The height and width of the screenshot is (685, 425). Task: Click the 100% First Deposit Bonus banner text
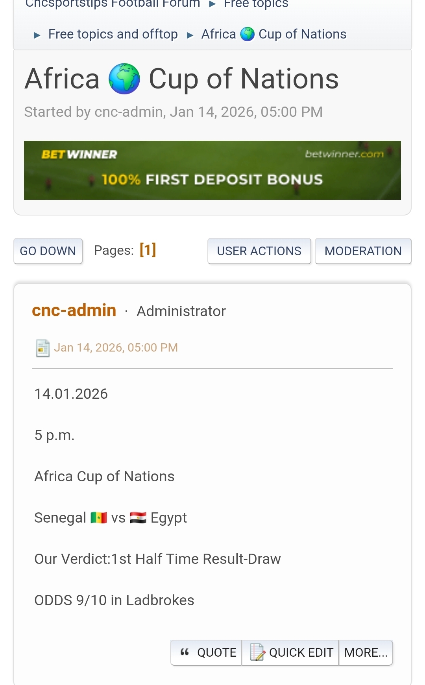(212, 180)
